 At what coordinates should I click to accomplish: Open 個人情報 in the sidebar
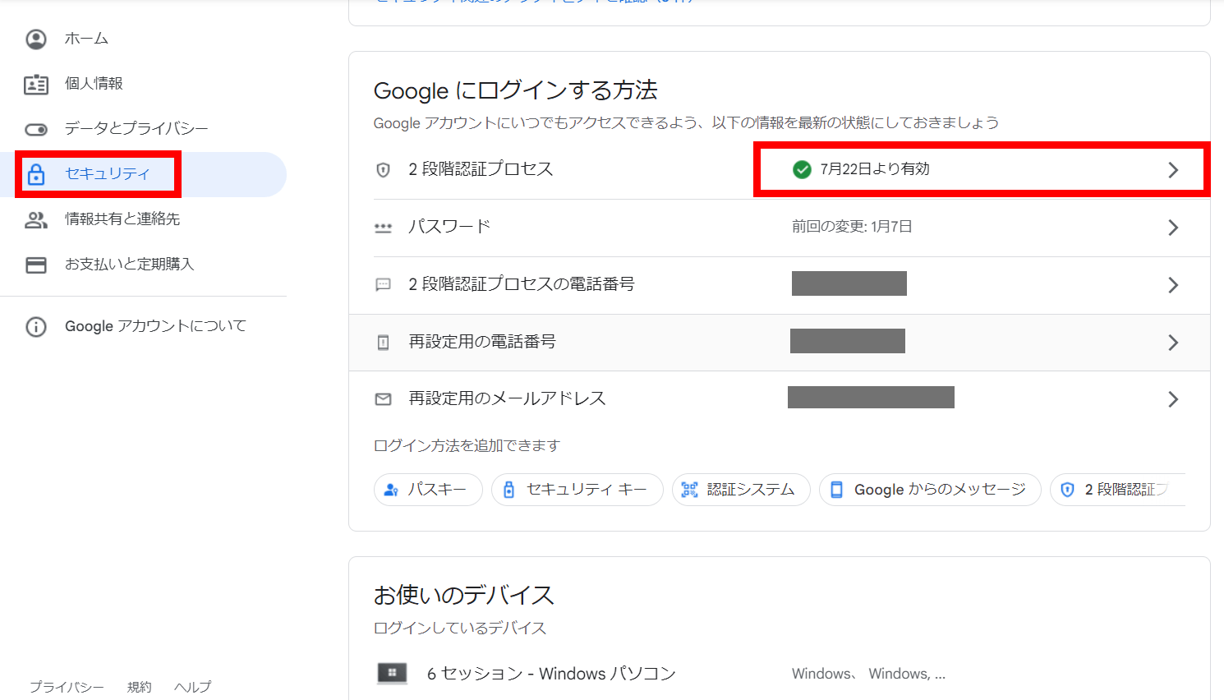point(143,84)
